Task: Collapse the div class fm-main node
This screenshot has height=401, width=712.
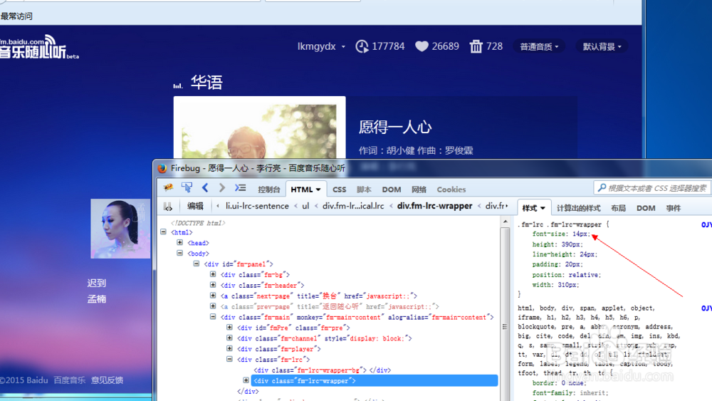Action: pos(212,316)
